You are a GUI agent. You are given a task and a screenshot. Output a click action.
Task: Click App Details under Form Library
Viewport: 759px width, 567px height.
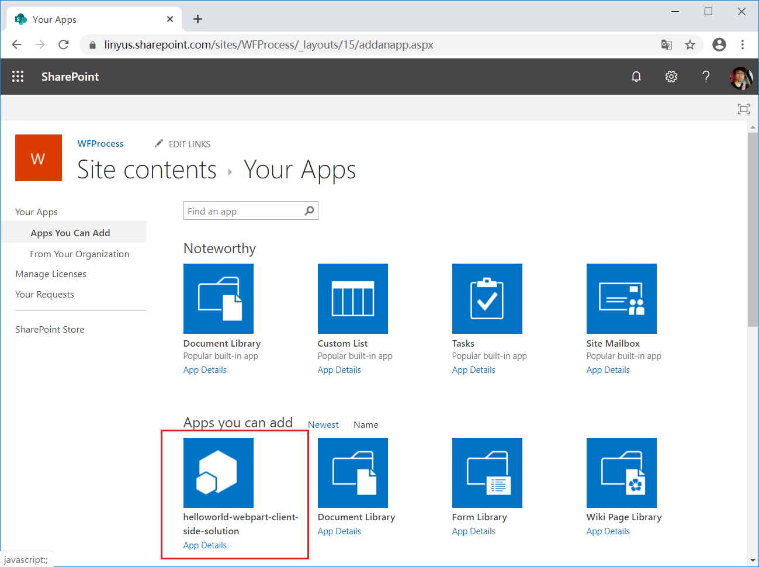tap(474, 531)
